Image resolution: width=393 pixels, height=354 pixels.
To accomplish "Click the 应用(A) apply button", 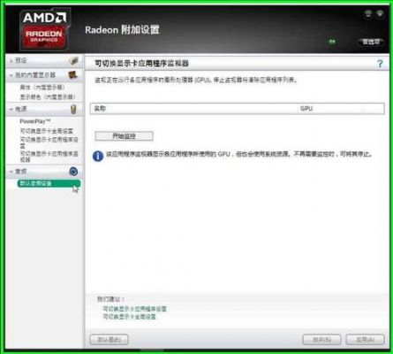I will 365,340.
